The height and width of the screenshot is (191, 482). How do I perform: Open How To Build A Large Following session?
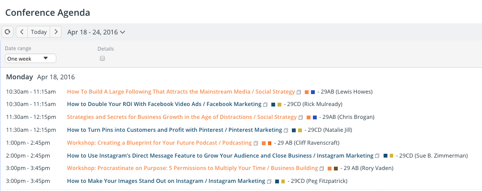click(181, 92)
